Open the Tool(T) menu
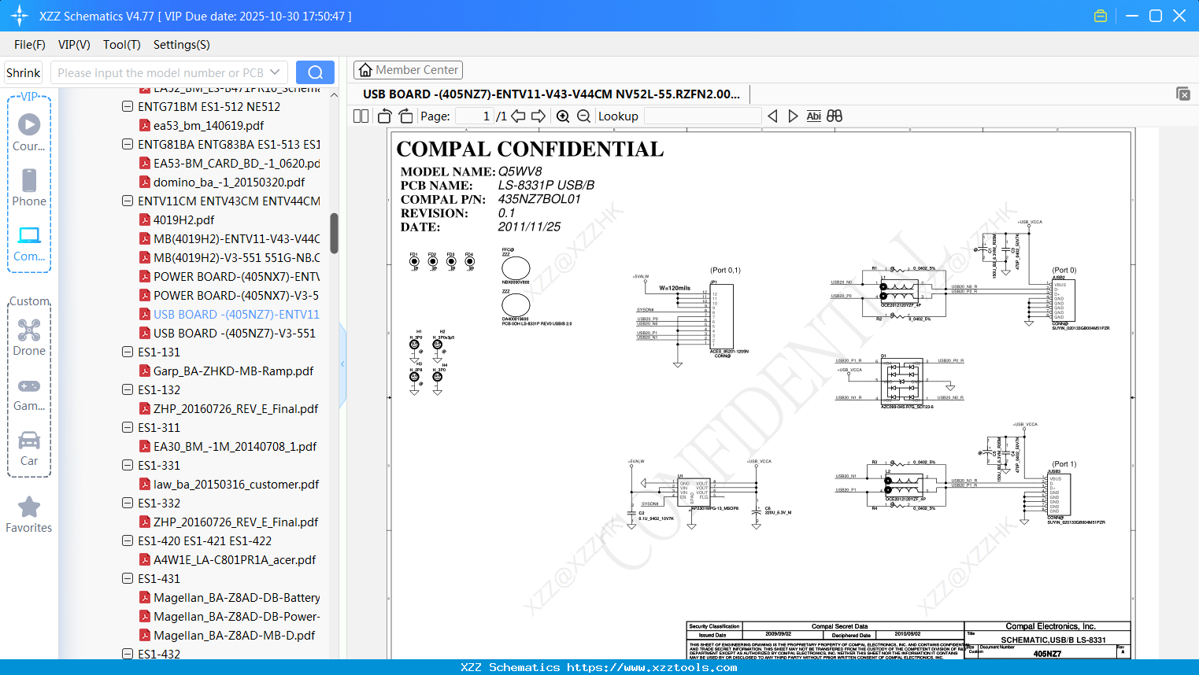The image size is (1199, 675). coord(122,45)
